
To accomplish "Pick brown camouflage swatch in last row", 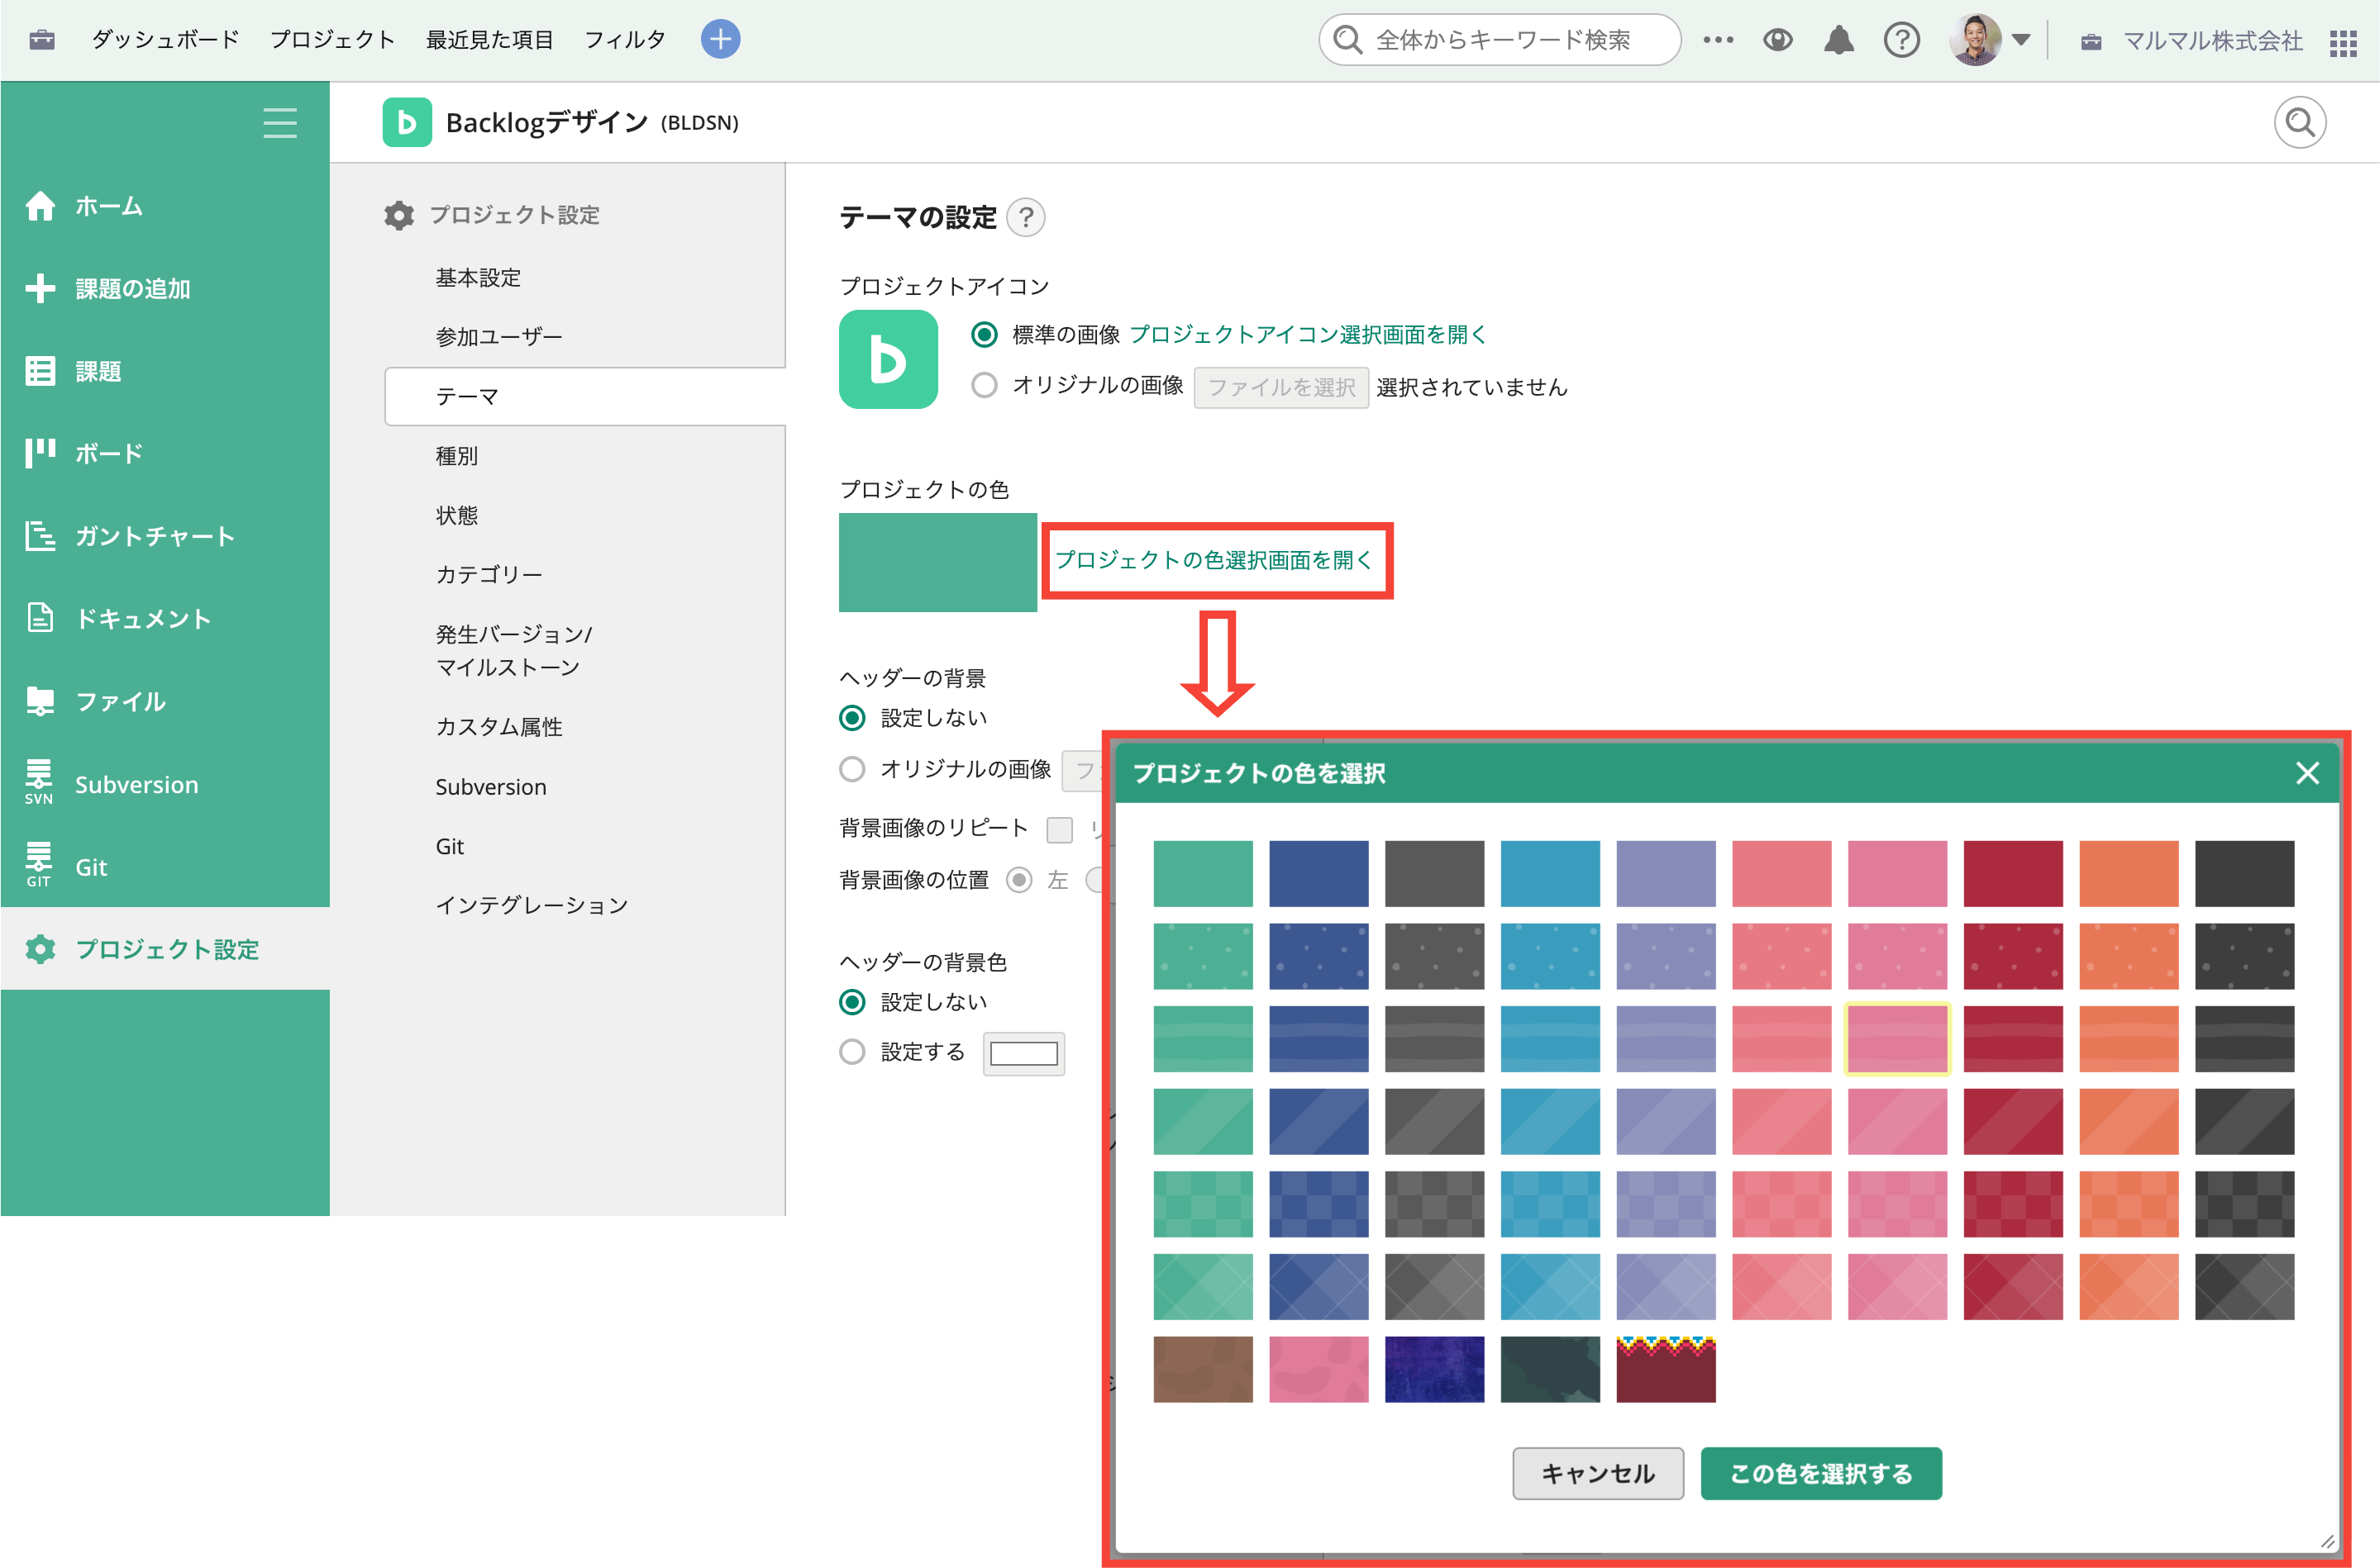I will (x=1203, y=1369).
